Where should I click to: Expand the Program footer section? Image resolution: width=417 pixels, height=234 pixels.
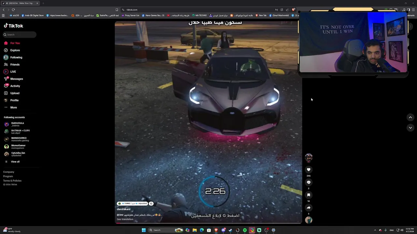tap(8, 176)
